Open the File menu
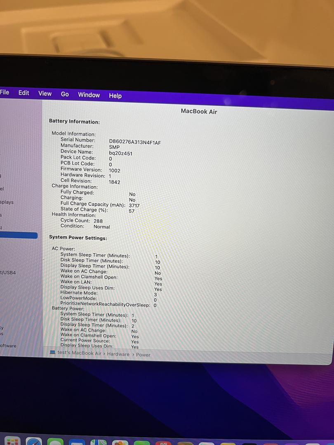The image size is (334, 445). click(x=5, y=92)
